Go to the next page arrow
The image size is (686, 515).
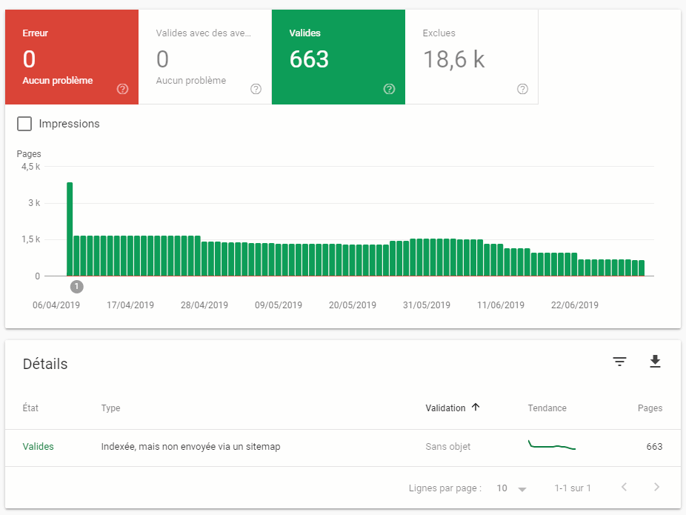[x=656, y=488]
